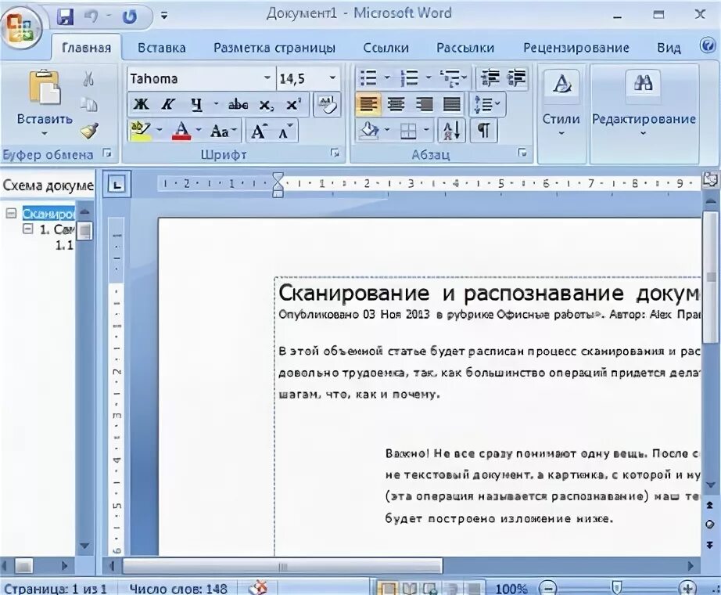Apply bulleted list
Viewport: 721px width, 595px height.
(368, 78)
